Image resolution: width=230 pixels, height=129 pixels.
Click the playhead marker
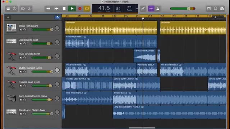[x=143, y=19]
